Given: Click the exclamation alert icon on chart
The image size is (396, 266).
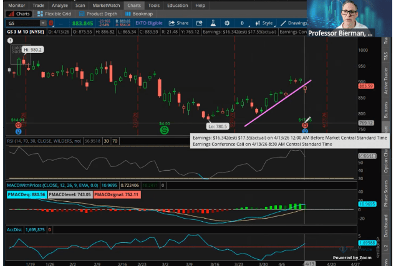Looking at the screenshot, I should [10, 40].
